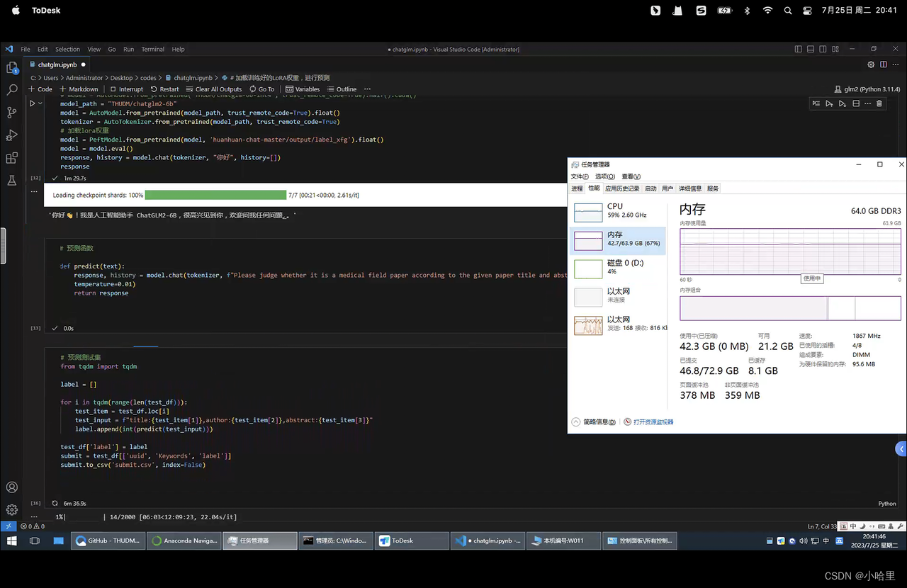Switch to the chatglm.ipynb editor tab
This screenshot has height=588, width=907.
[57, 64]
